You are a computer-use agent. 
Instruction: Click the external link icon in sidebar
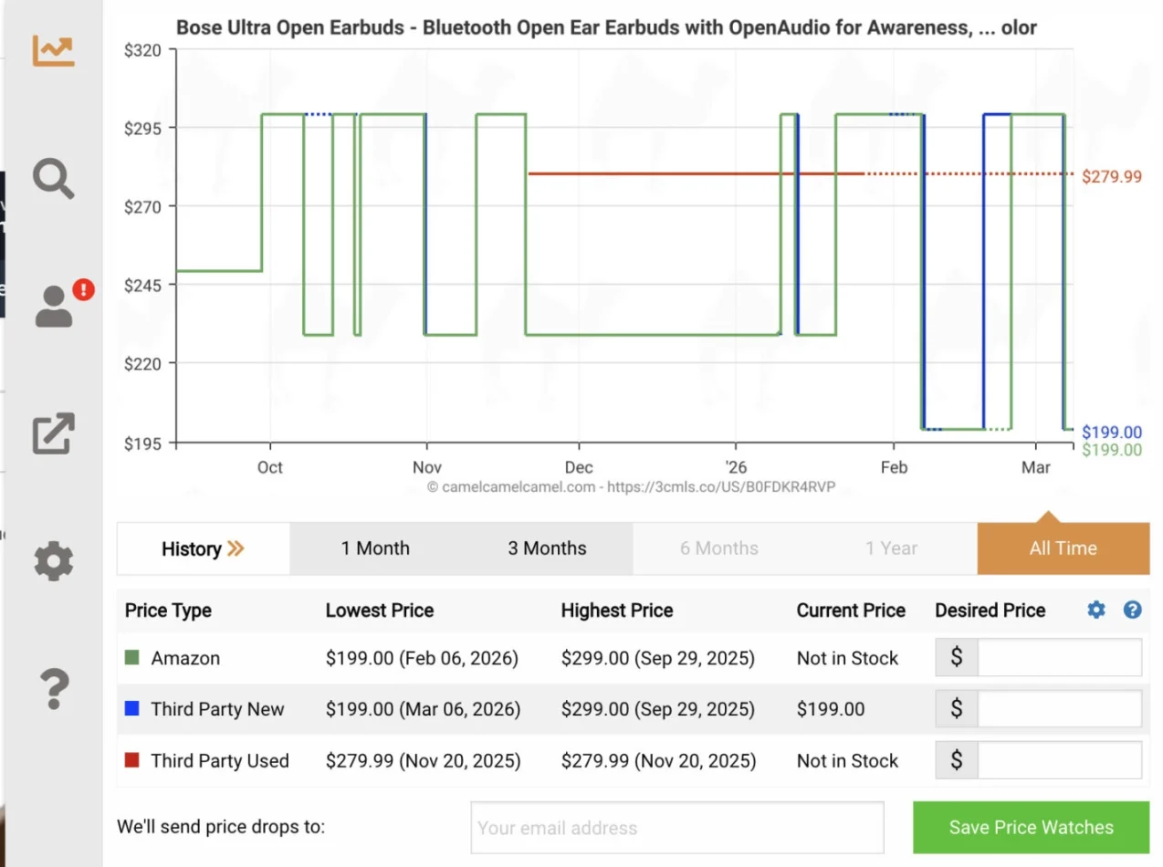(53, 433)
